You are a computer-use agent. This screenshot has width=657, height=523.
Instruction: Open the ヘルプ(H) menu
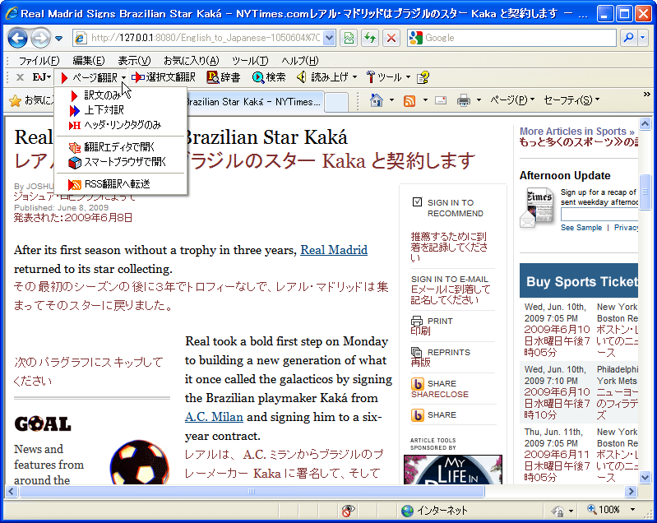click(300, 61)
